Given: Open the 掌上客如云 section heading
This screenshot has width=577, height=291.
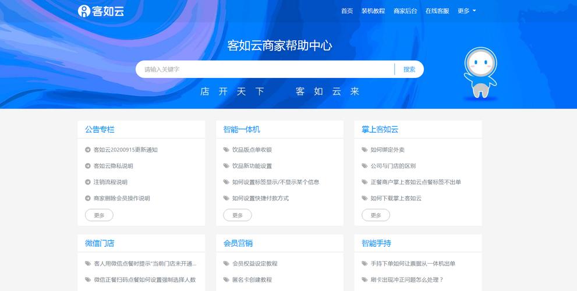Looking at the screenshot, I should pyautogui.click(x=380, y=130).
